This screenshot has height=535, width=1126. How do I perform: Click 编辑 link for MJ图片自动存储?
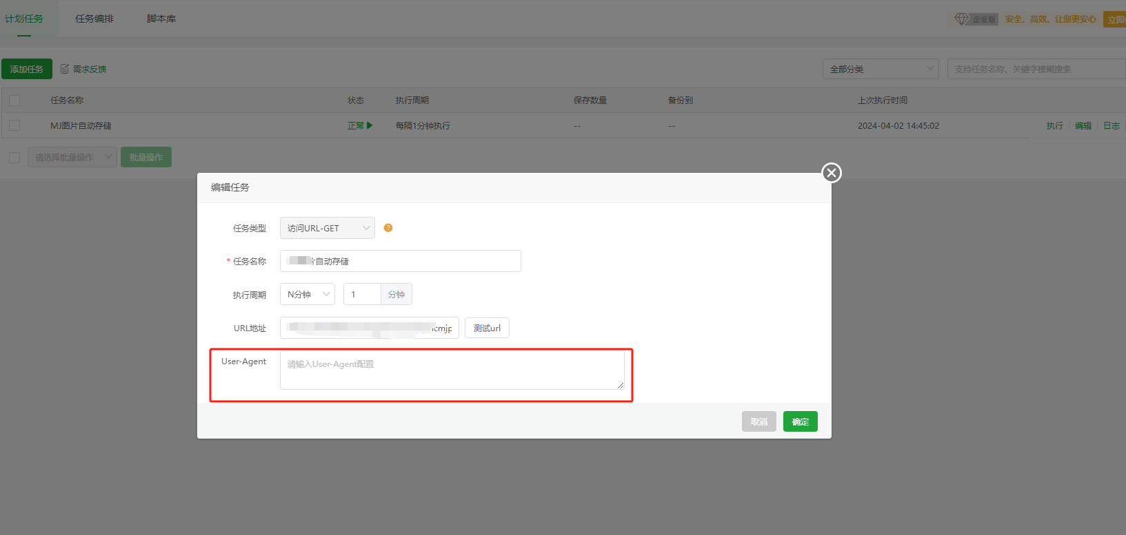[1083, 125]
